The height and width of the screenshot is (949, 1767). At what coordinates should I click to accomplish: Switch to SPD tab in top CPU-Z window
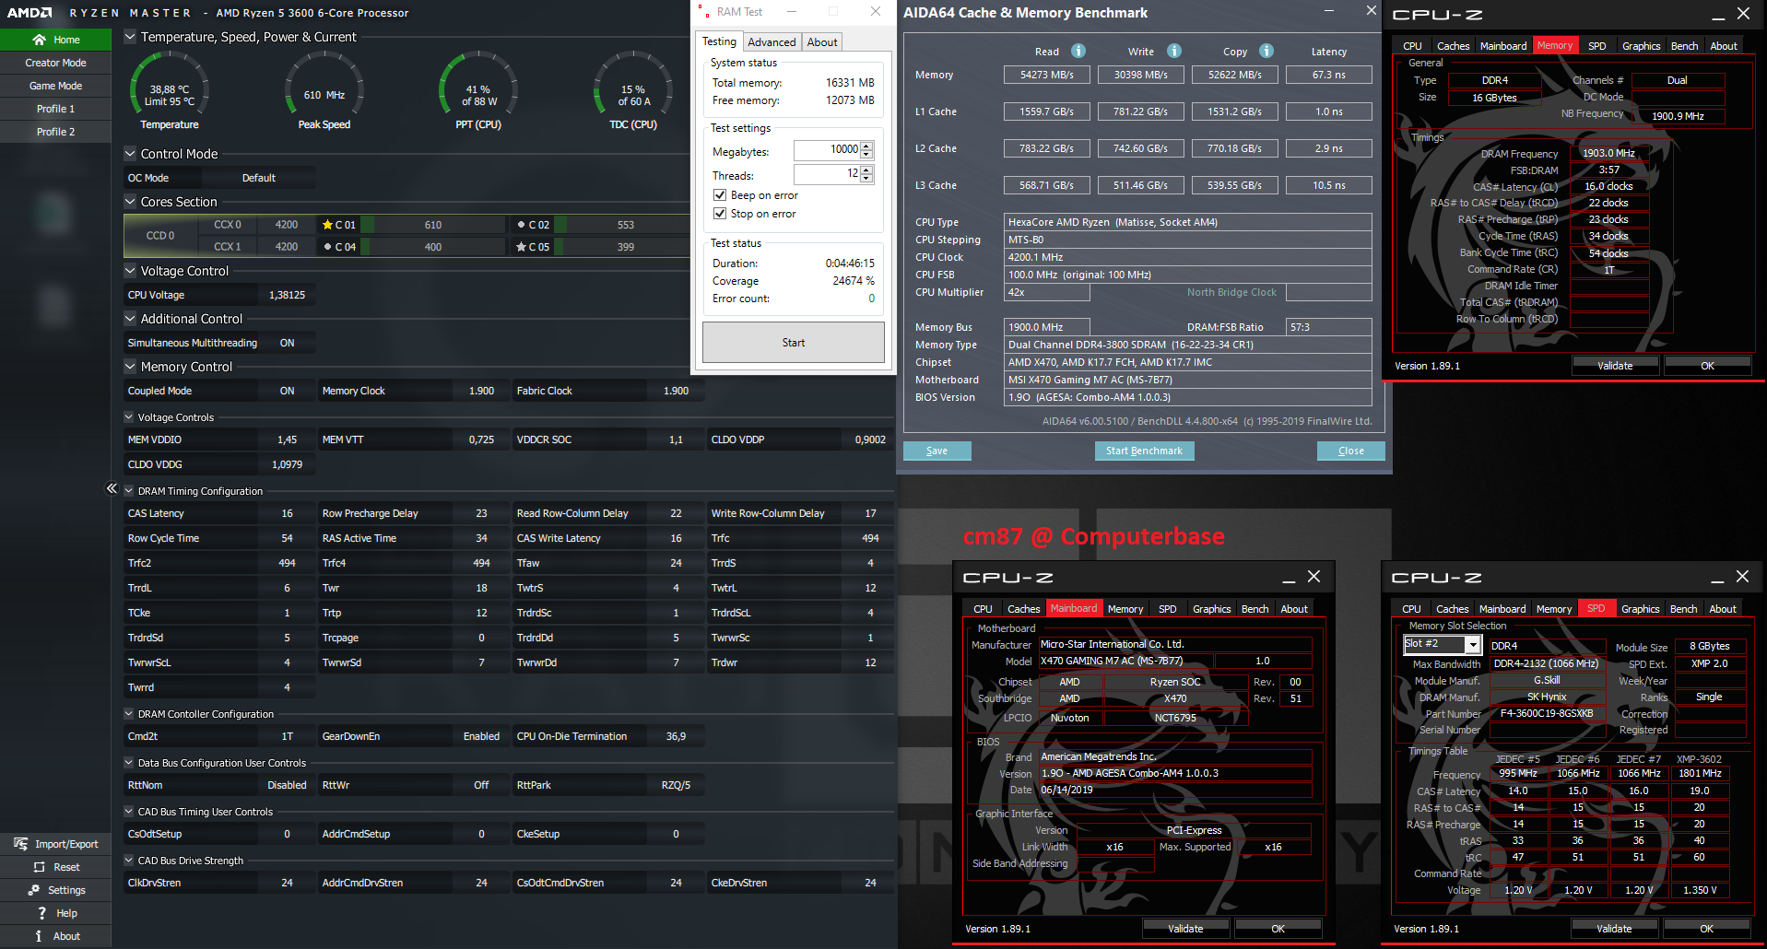1597,46
